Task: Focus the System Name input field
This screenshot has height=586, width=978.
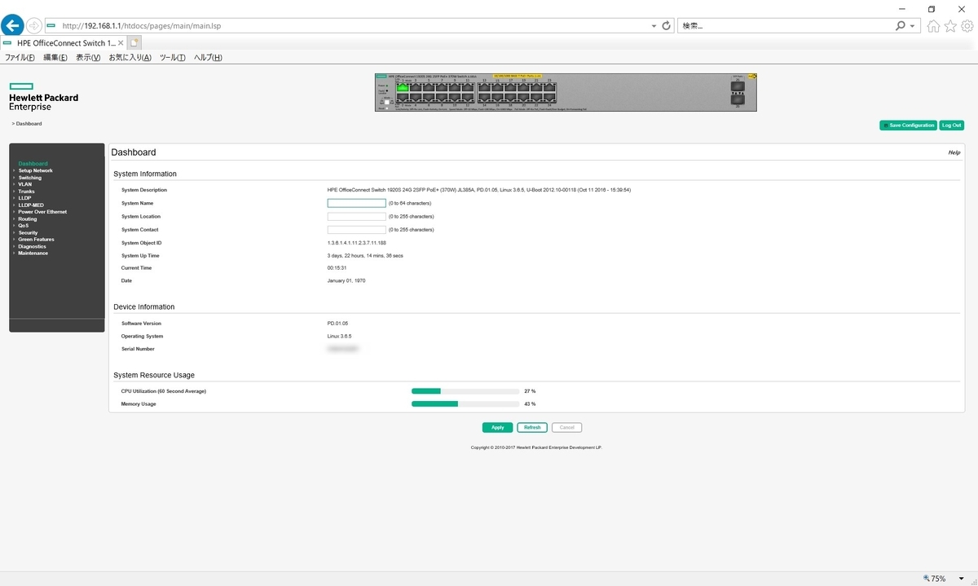Action: (356, 203)
